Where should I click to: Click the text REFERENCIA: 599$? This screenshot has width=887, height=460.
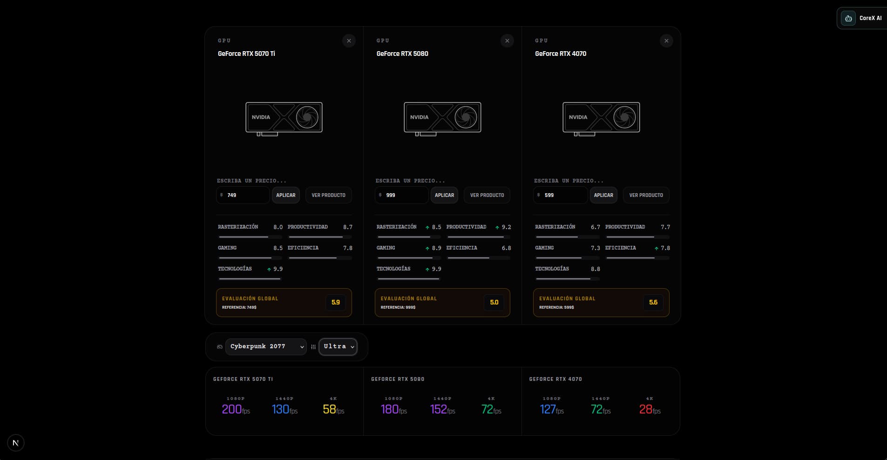556,308
